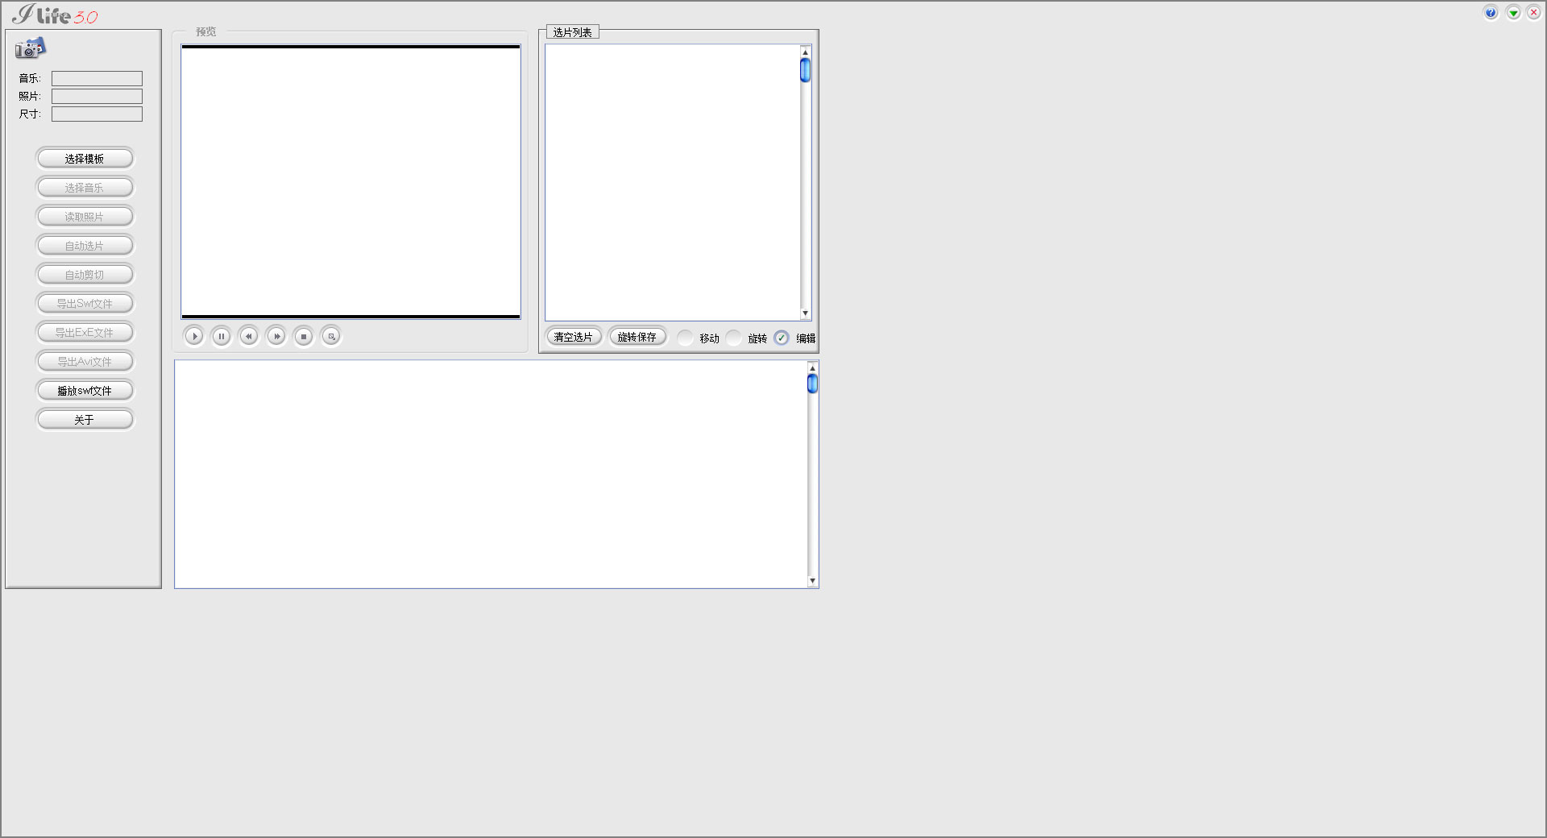Click the 选择模板 button
Screen dimensions: 1547x838
(85, 159)
